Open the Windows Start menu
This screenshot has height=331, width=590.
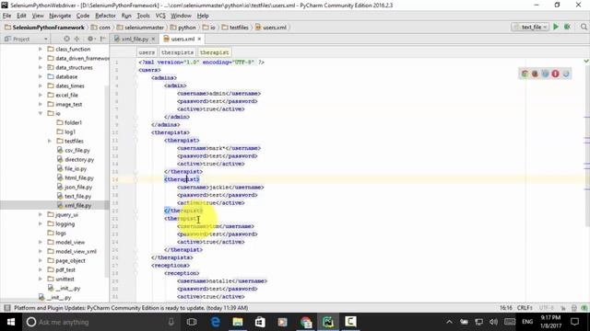click(11, 322)
